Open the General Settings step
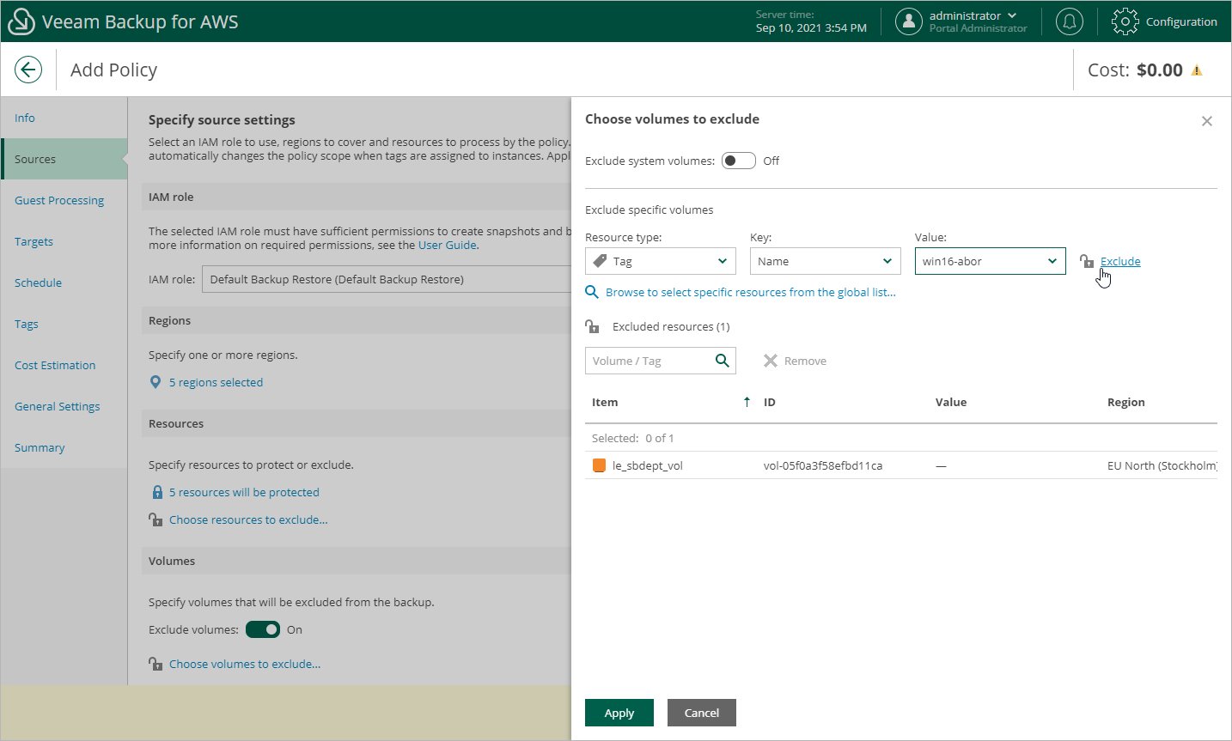The width and height of the screenshot is (1232, 741). tap(64, 406)
